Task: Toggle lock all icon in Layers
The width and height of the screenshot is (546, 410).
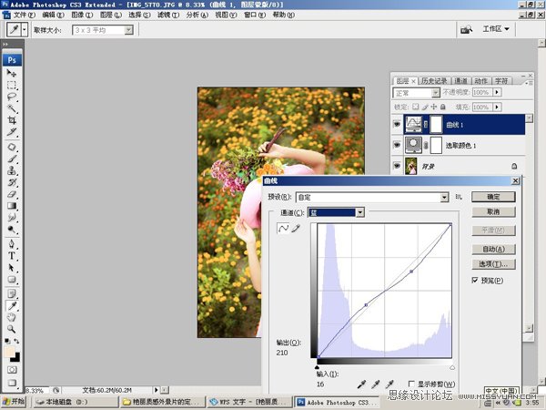Action: pyautogui.click(x=443, y=107)
